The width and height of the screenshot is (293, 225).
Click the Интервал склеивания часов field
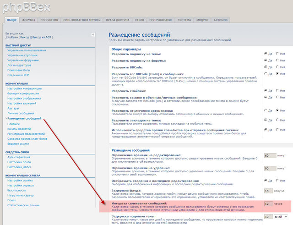pos(269,204)
